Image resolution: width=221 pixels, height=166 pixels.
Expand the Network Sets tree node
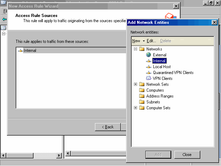click(136, 84)
